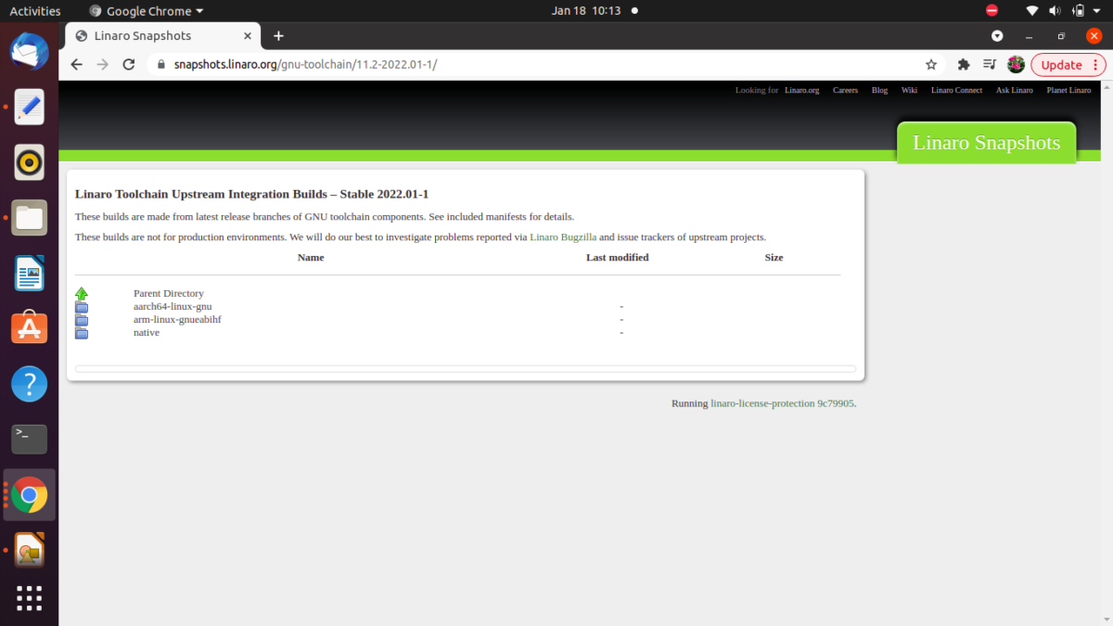Open linaro-license-protection 9c79905 link
Image resolution: width=1113 pixels, height=626 pixels.
[782, 404]
